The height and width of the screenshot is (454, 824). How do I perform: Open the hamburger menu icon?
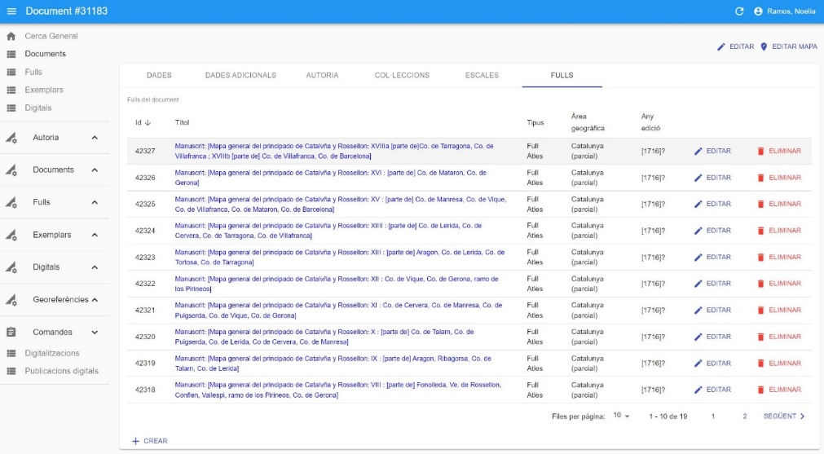(11, 11)
